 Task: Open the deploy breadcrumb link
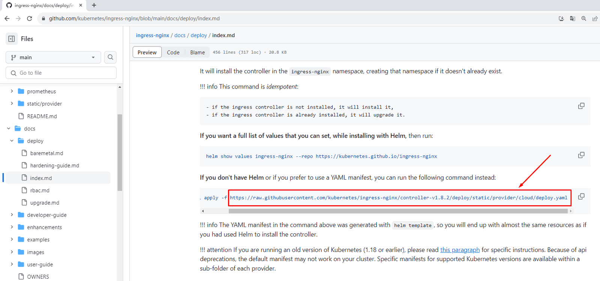(x=199, y=35)
